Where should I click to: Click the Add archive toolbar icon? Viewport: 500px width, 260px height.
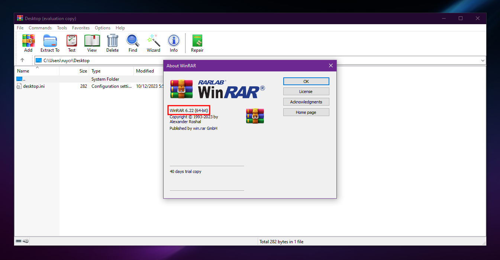click(28, 43)
